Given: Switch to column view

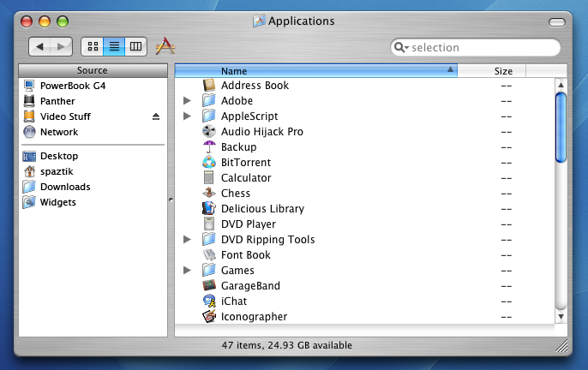Looking at the screenshot, I should (x=135, y=46).
